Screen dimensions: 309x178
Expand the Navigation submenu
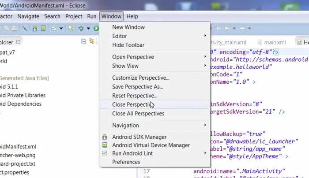point(154,125)
